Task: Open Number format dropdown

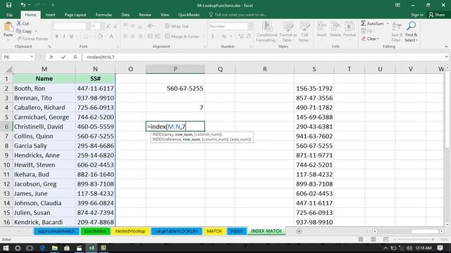Action: point(249,26)
